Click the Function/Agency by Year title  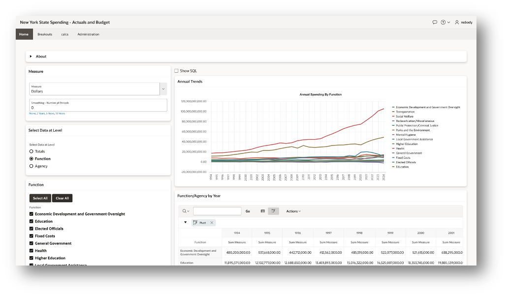point(199,196)
